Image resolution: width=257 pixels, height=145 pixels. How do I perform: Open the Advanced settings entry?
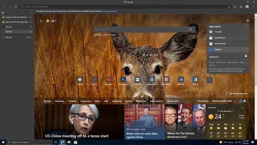pos(214,57)
